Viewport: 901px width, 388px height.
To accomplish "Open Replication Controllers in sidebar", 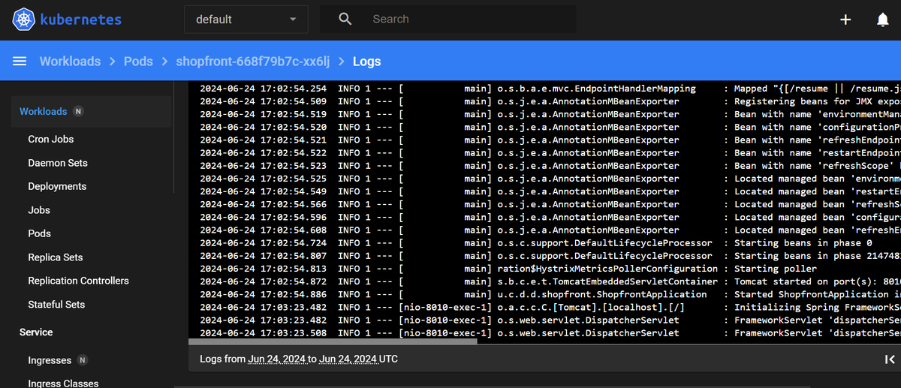I will point(79,281).
